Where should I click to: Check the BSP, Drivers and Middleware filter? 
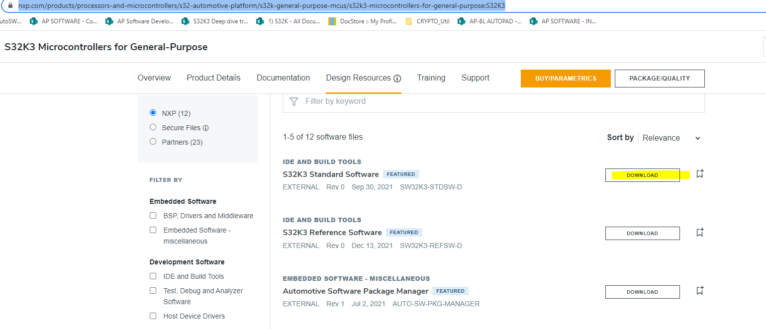point(153,216)
